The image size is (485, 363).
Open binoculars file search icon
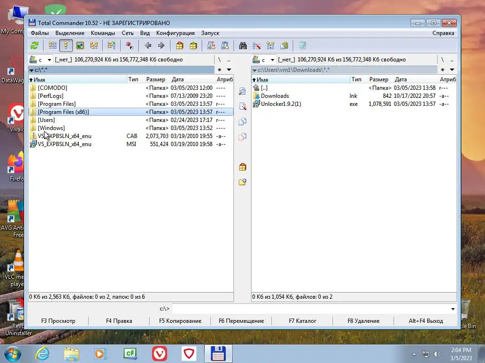[243, 46]
